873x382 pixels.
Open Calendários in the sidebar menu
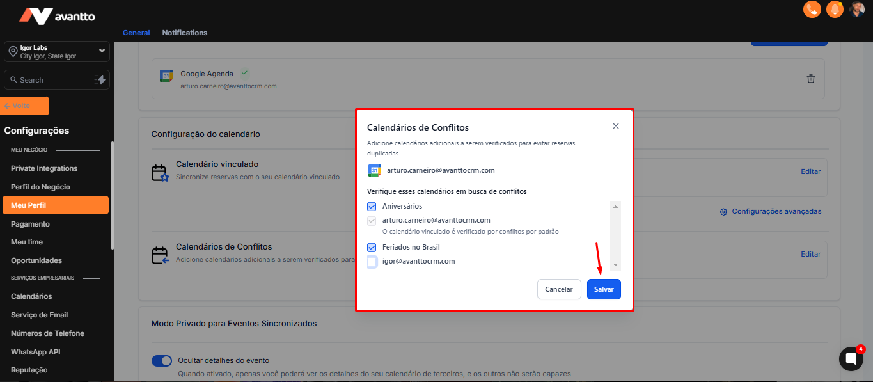point(31,296)
